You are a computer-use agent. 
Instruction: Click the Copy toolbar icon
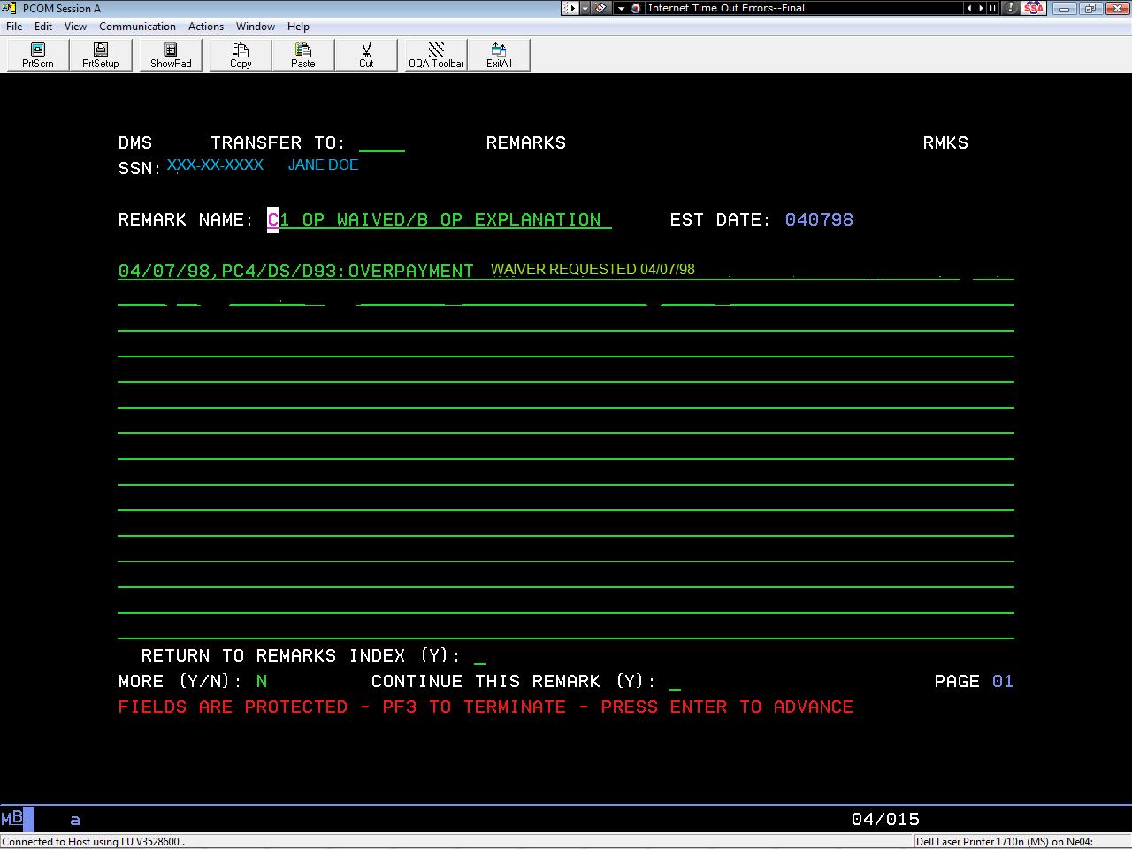pyautogui.click(x=241, y=55)
